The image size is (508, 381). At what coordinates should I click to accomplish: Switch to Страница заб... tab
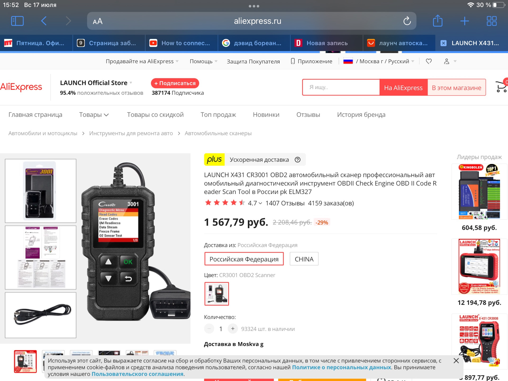point(109,43)
